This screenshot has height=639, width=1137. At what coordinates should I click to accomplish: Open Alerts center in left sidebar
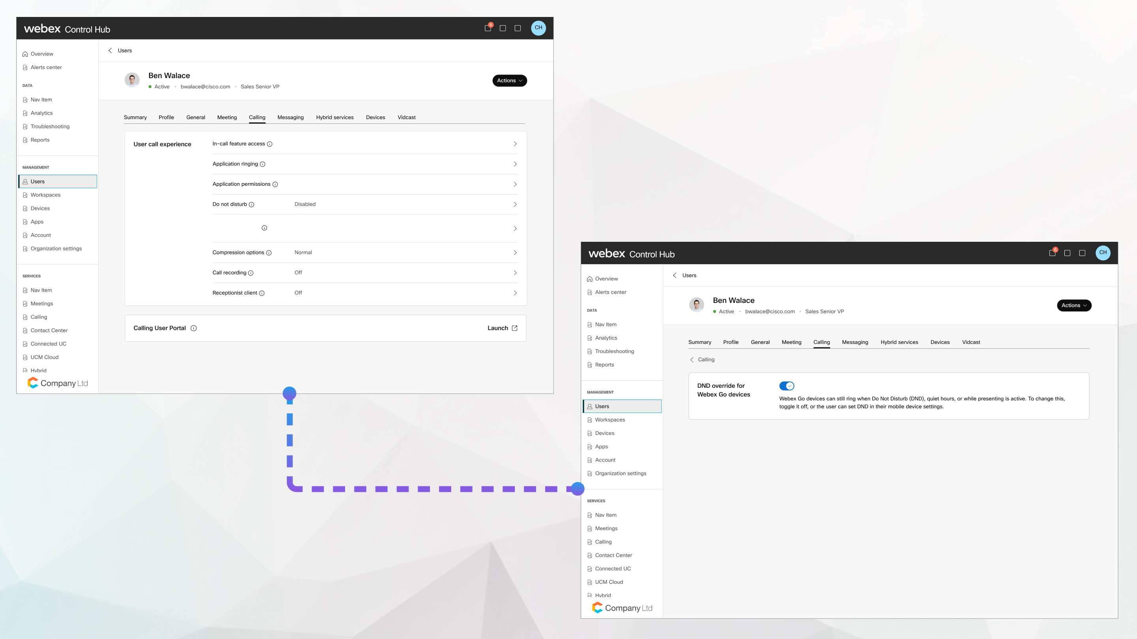click(46, 67)
